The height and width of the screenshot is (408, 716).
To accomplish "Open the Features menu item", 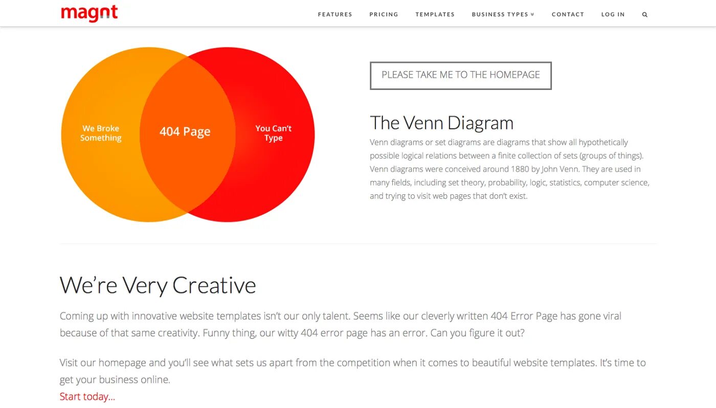I will click(x=335, y=14).
